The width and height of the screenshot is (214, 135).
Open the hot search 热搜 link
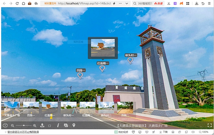click(158, 4)
